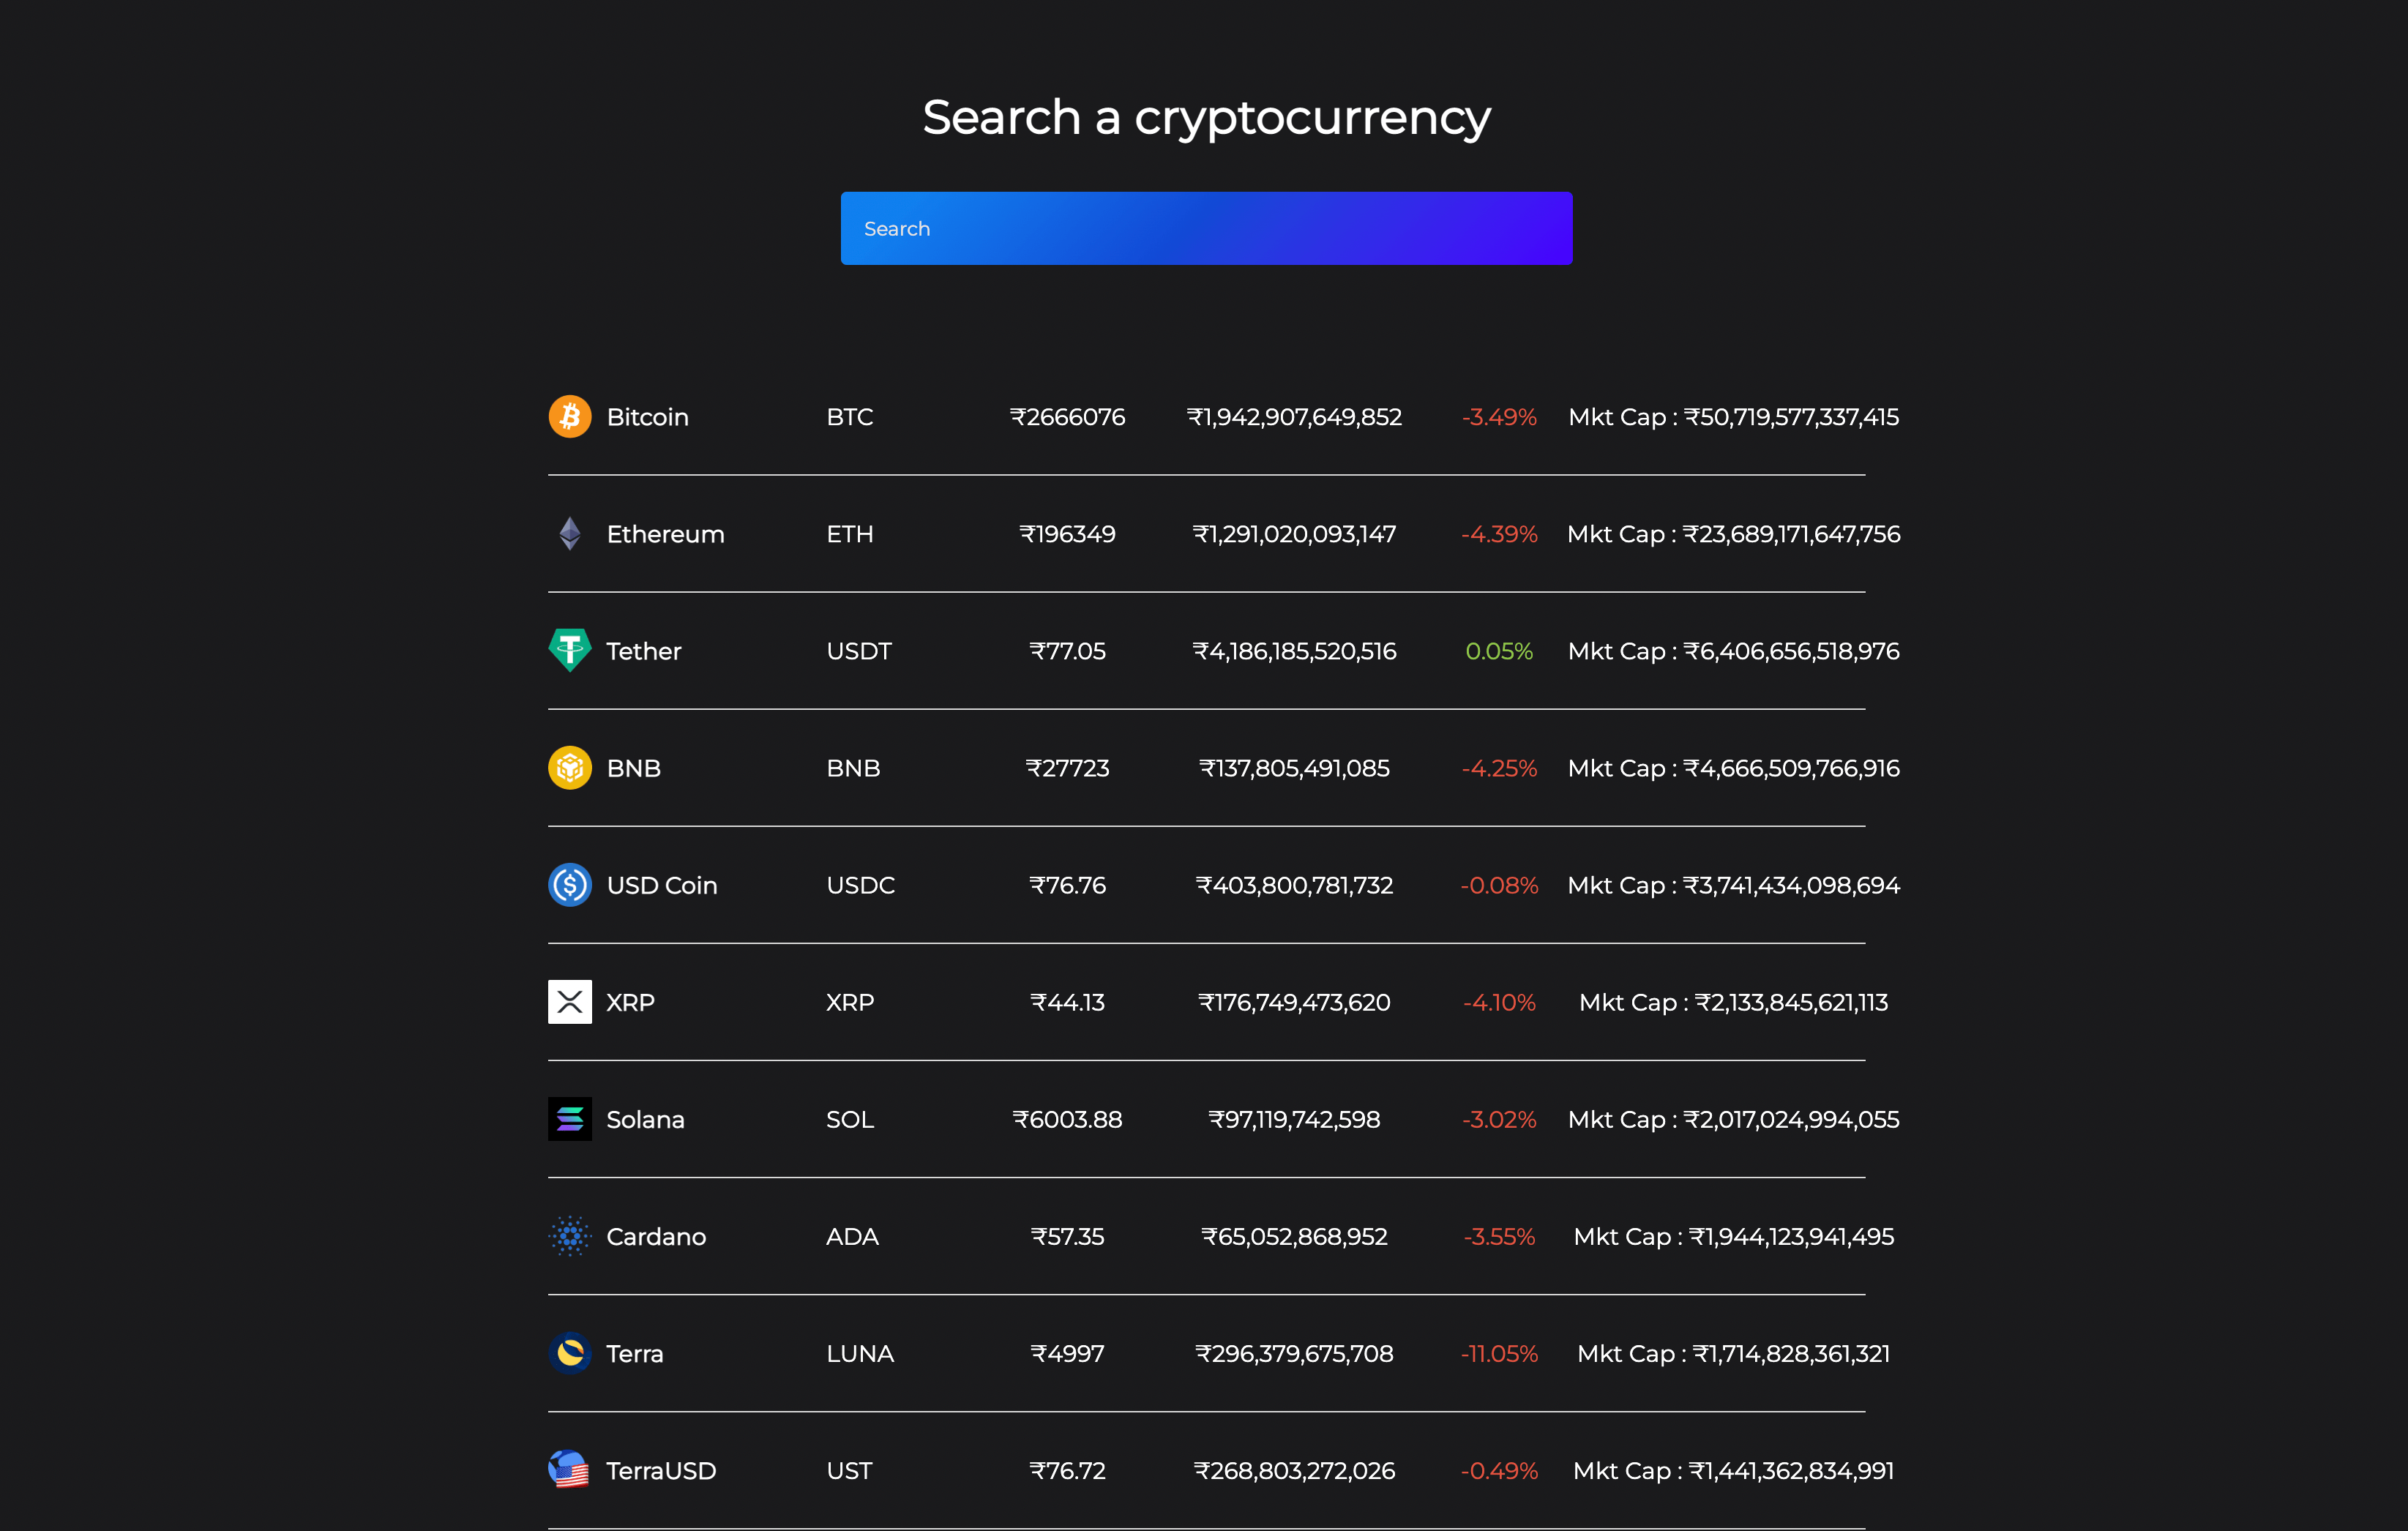This screenshot has width=2408, height=1531.
Task: Click the Terra LUNA icon
Action: pyautogui.click(x=569, y=1353)
